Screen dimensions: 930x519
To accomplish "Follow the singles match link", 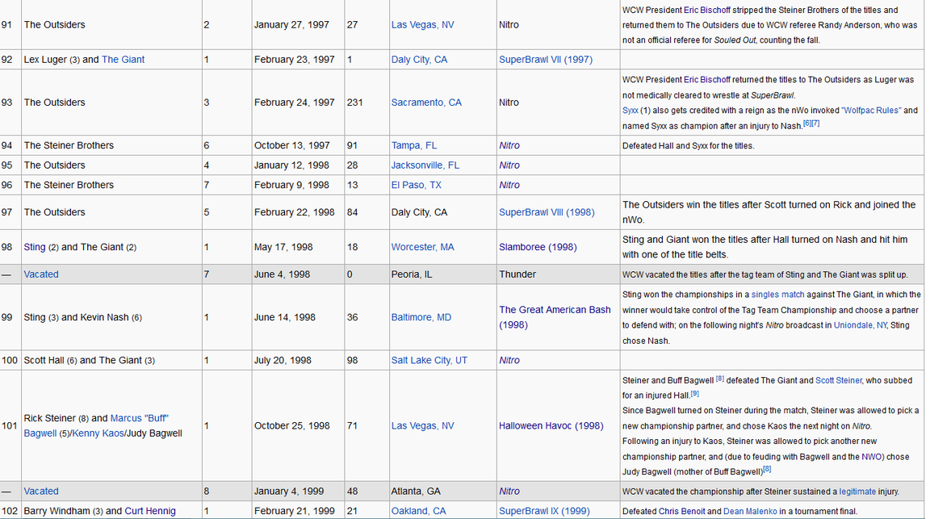I will coord(777,295).
